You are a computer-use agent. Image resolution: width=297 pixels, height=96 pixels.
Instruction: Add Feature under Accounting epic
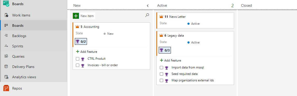tap(87, 51)
